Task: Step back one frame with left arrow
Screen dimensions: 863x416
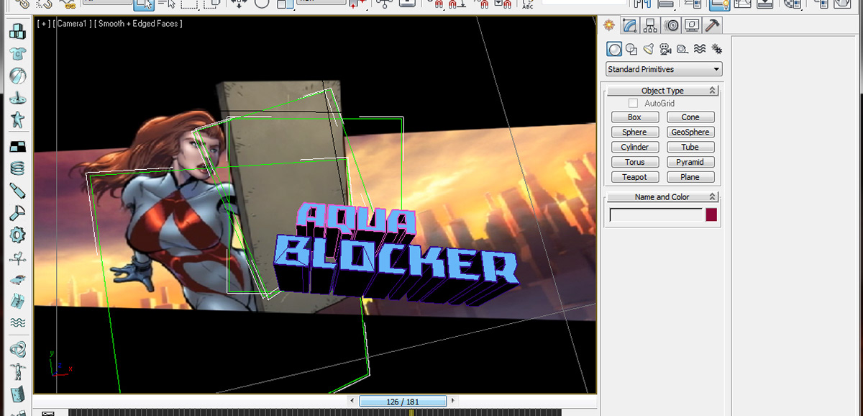Action: click(x=352, y=402)
